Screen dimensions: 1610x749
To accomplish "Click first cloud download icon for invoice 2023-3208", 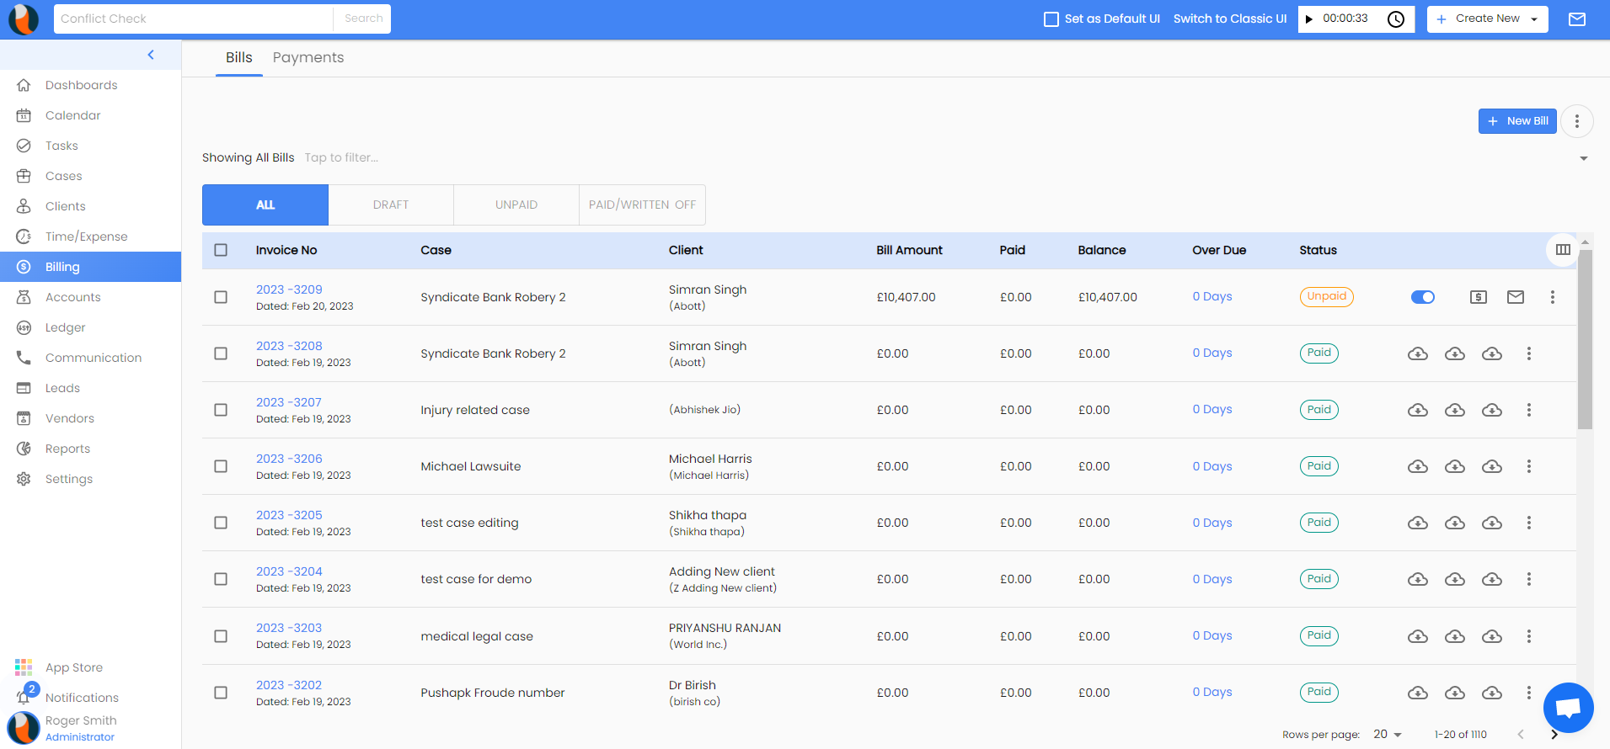I will click(1417, 353).
